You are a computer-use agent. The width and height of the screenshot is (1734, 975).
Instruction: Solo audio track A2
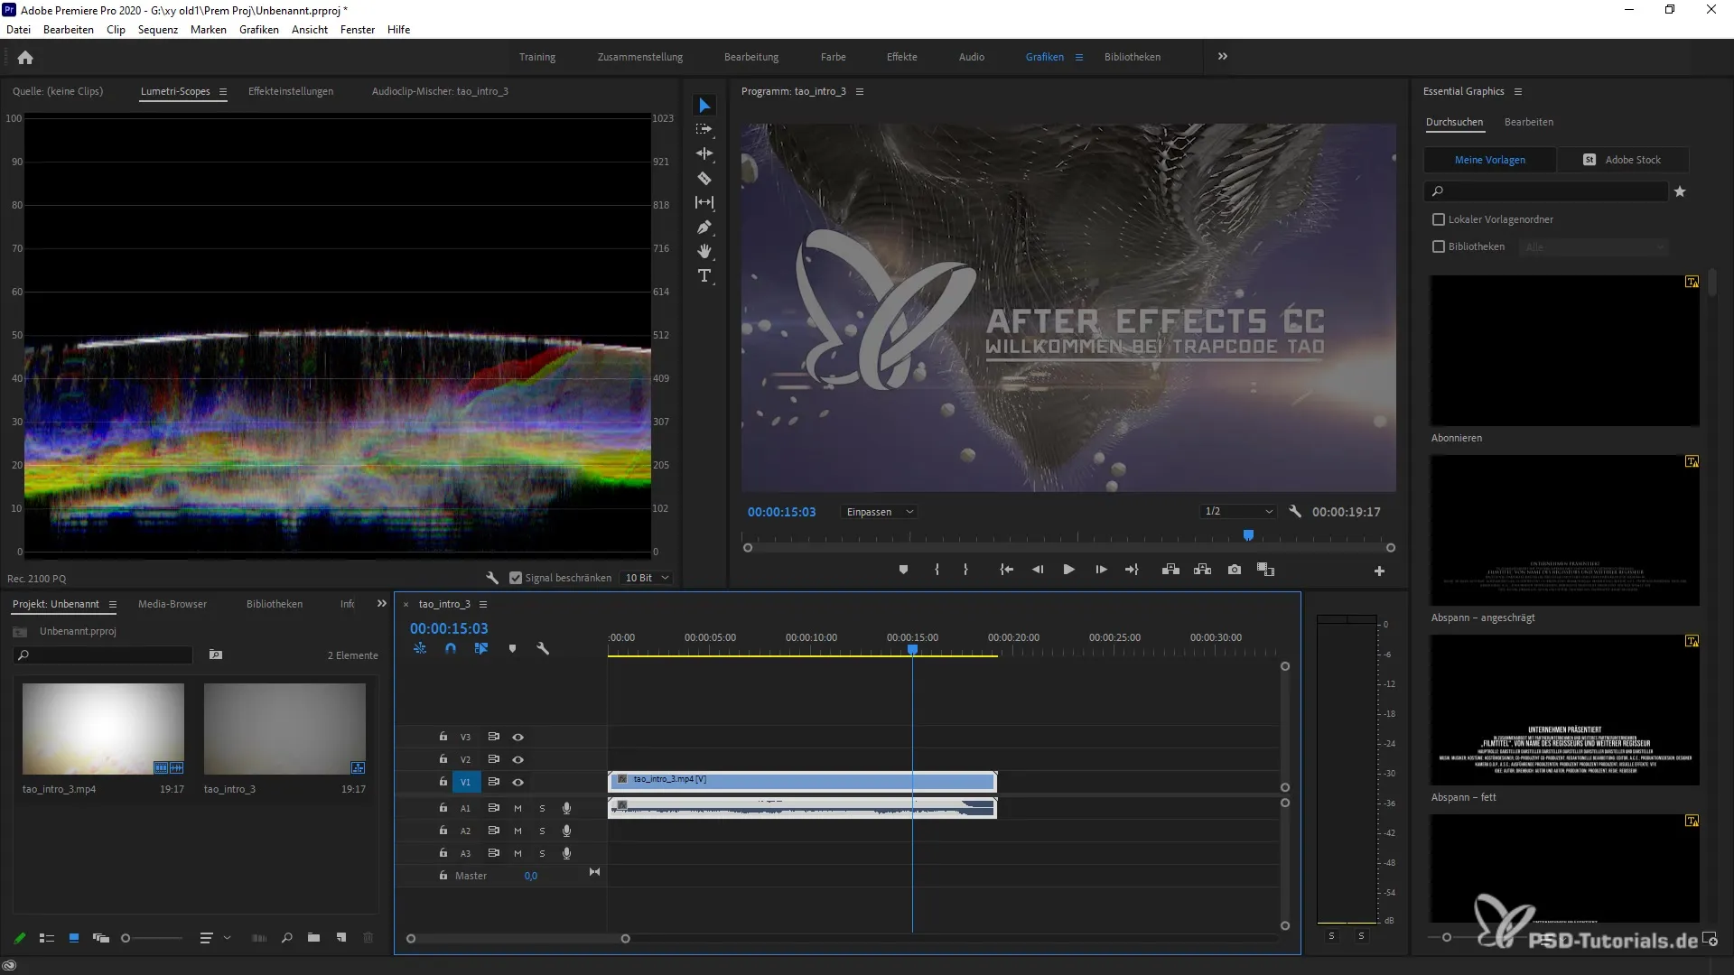click(542, 831)
